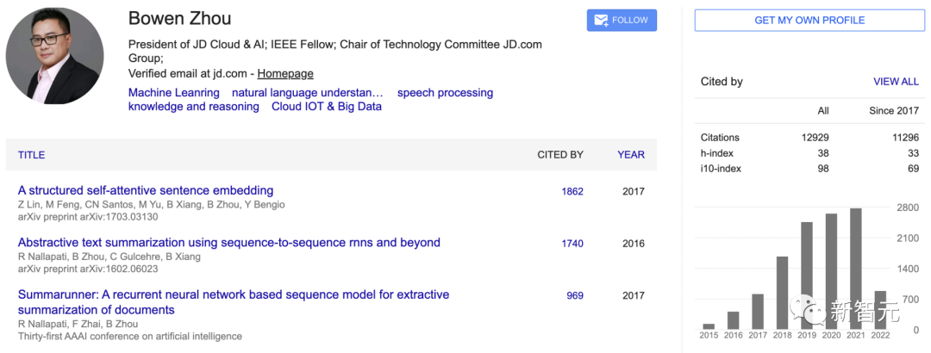Click the Follow button with envelope icon
This screenshot has height=353, width=931.
coord(622,21)
